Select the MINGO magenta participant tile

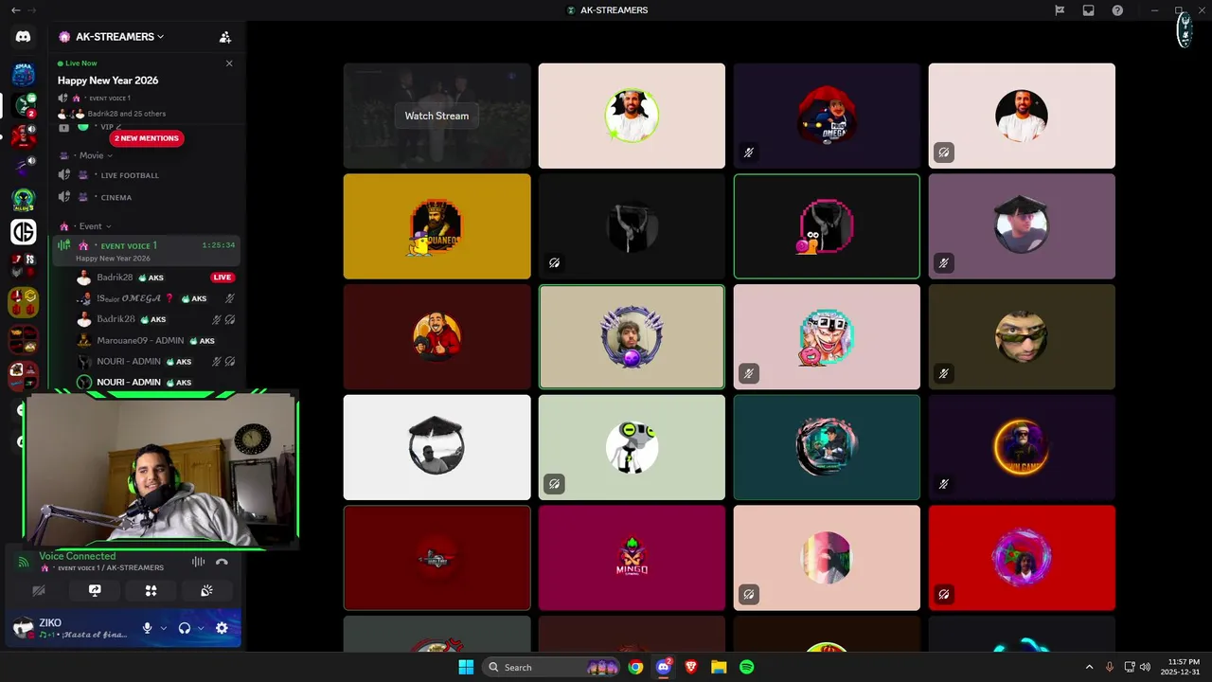click(x=632, y=558)
